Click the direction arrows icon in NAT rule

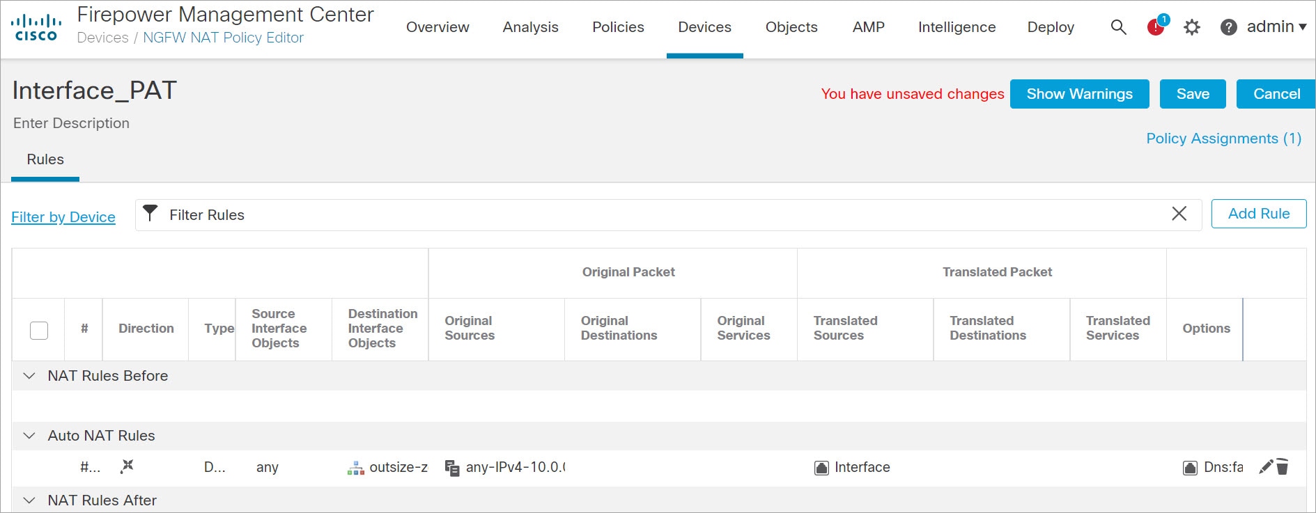point(127,466)
